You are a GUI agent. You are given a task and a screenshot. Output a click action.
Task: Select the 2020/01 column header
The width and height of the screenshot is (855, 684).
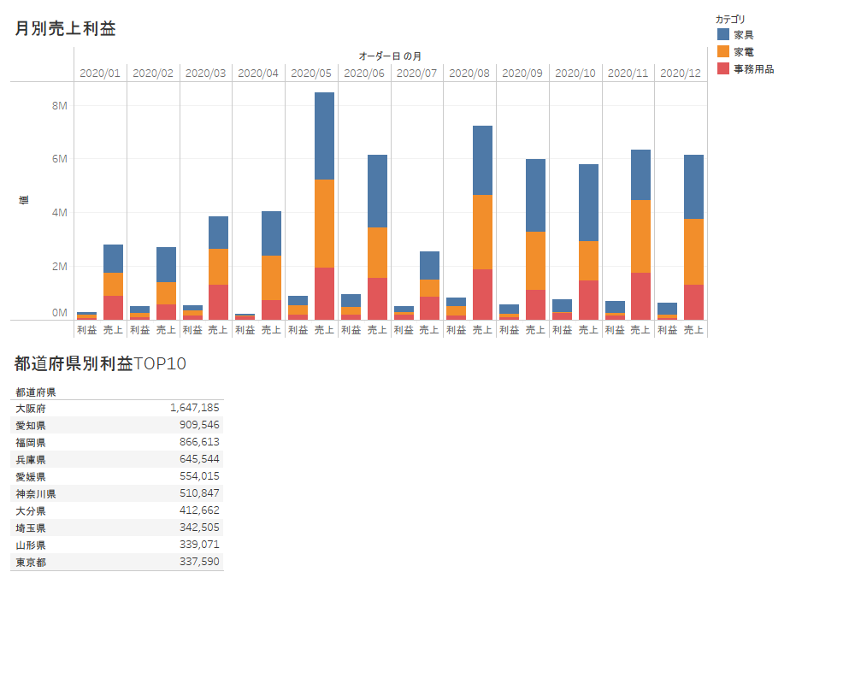click(x=100, y=73)
